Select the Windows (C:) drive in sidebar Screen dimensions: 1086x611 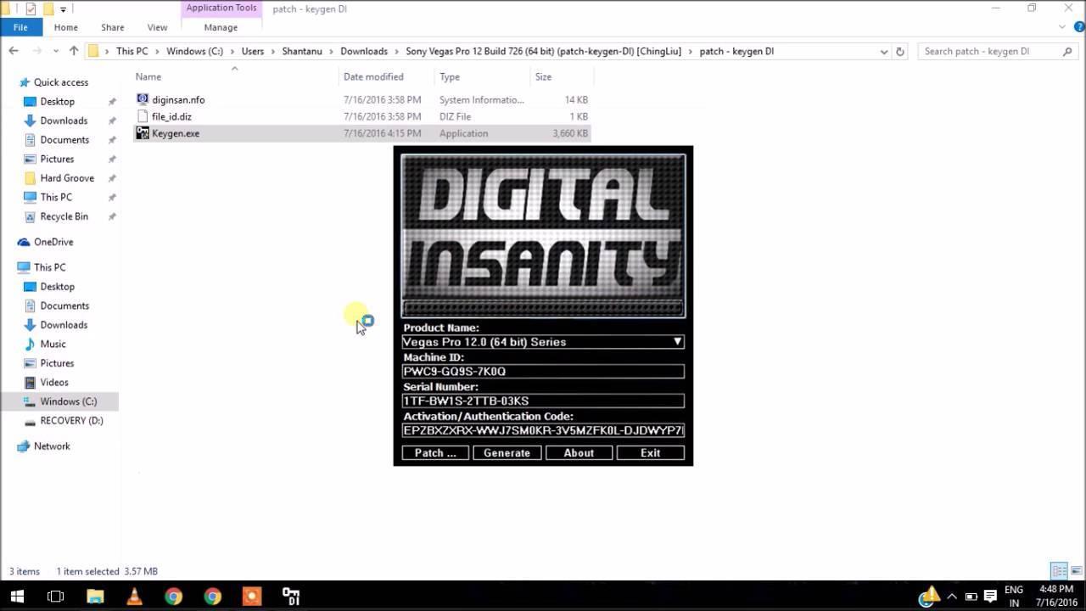click(x=68, y=401)
